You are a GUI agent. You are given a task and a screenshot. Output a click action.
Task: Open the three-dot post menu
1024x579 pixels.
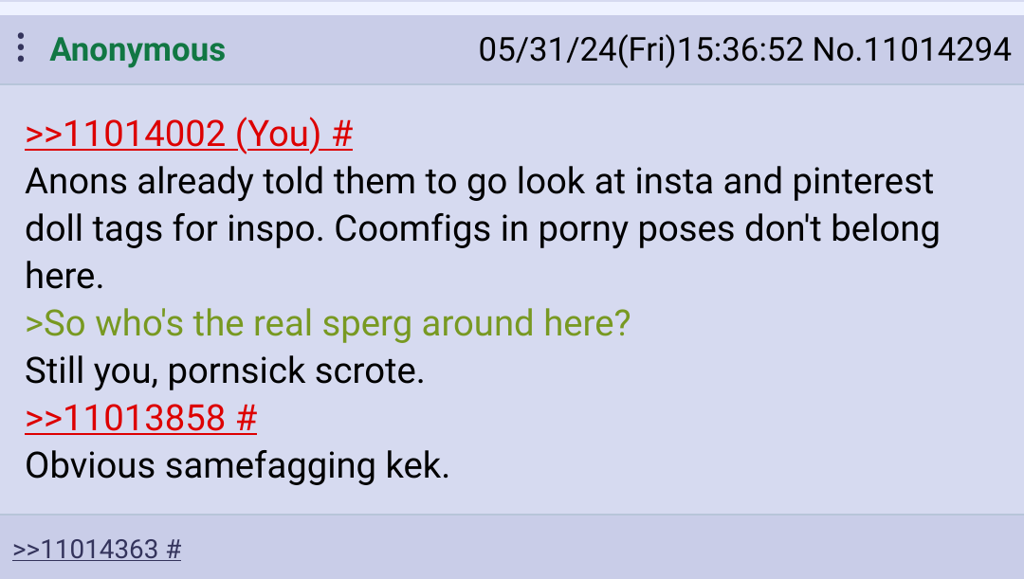pyautogui.click(x=21, y=47)
